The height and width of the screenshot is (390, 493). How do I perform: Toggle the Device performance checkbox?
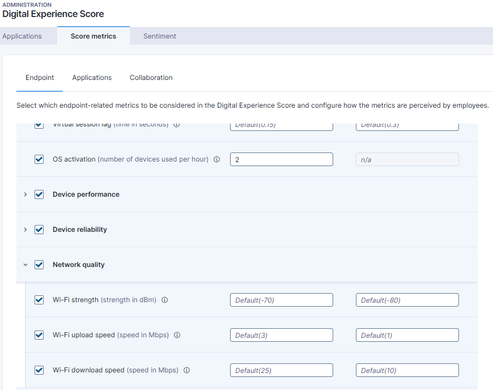pos(39,194)
